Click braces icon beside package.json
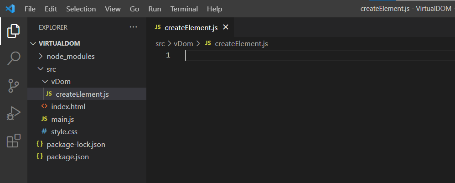This screenshot has height=183, width=455. click(40, 157)
